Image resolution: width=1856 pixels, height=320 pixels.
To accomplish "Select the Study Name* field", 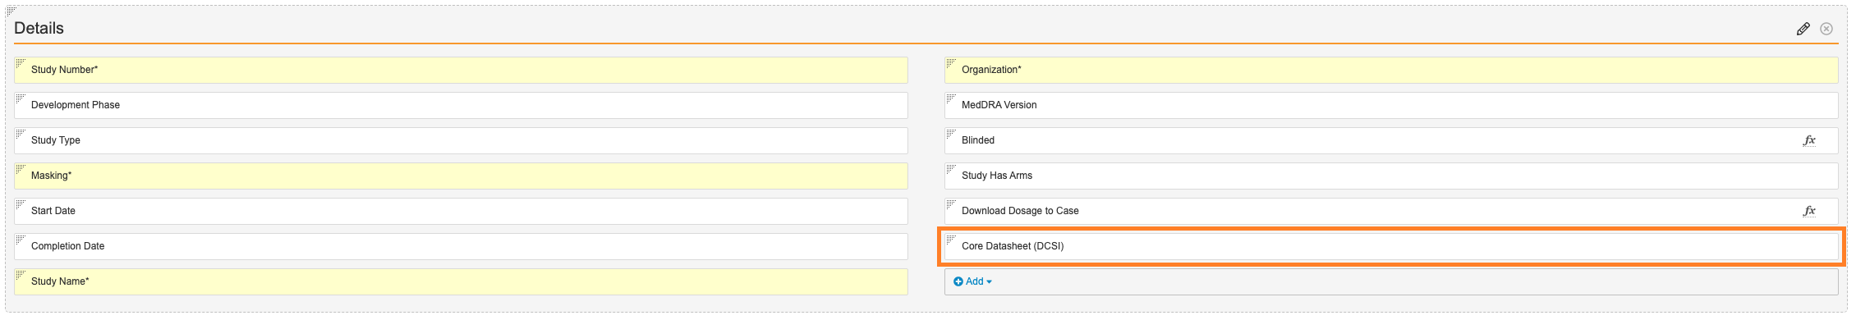I will click(461, 281).
